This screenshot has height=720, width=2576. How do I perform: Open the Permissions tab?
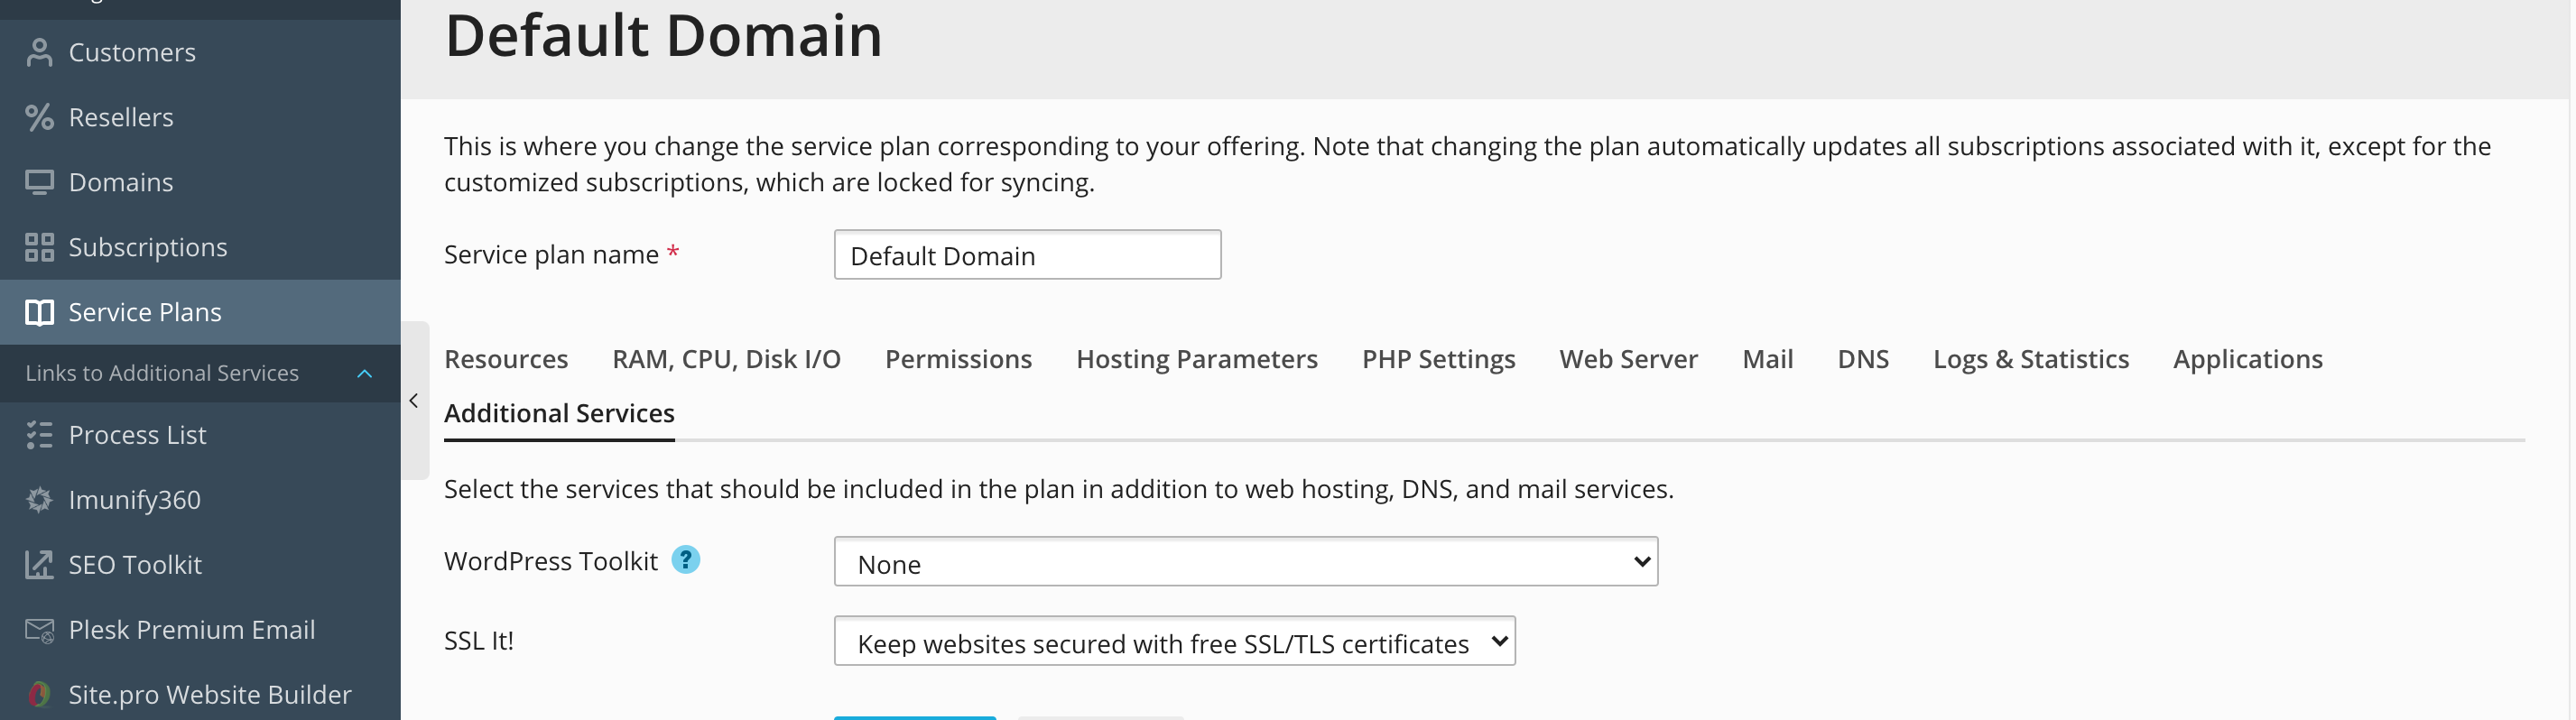click(x=957, y=359)
